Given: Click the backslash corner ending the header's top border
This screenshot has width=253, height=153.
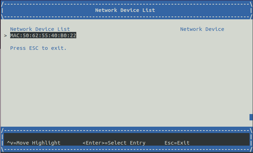Looking at the screenshot, I should pos(251,4).
